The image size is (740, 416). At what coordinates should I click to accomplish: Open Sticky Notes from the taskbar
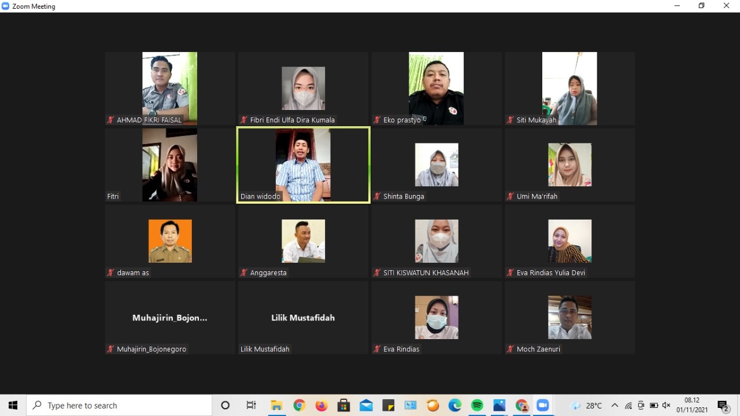pos(388,406)
